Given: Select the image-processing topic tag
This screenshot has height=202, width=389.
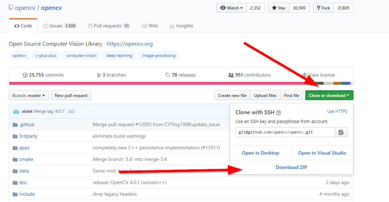Looking at the screenshot, I should [x=158, y=55].
